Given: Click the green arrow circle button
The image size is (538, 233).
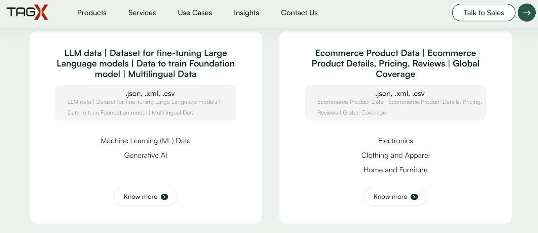Looking at the screenshot, I should [x=527, y=13].
